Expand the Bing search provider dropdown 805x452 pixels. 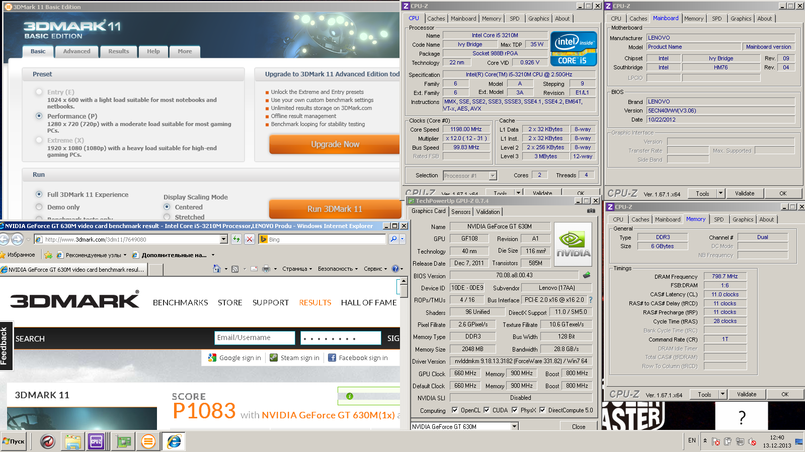402,239
